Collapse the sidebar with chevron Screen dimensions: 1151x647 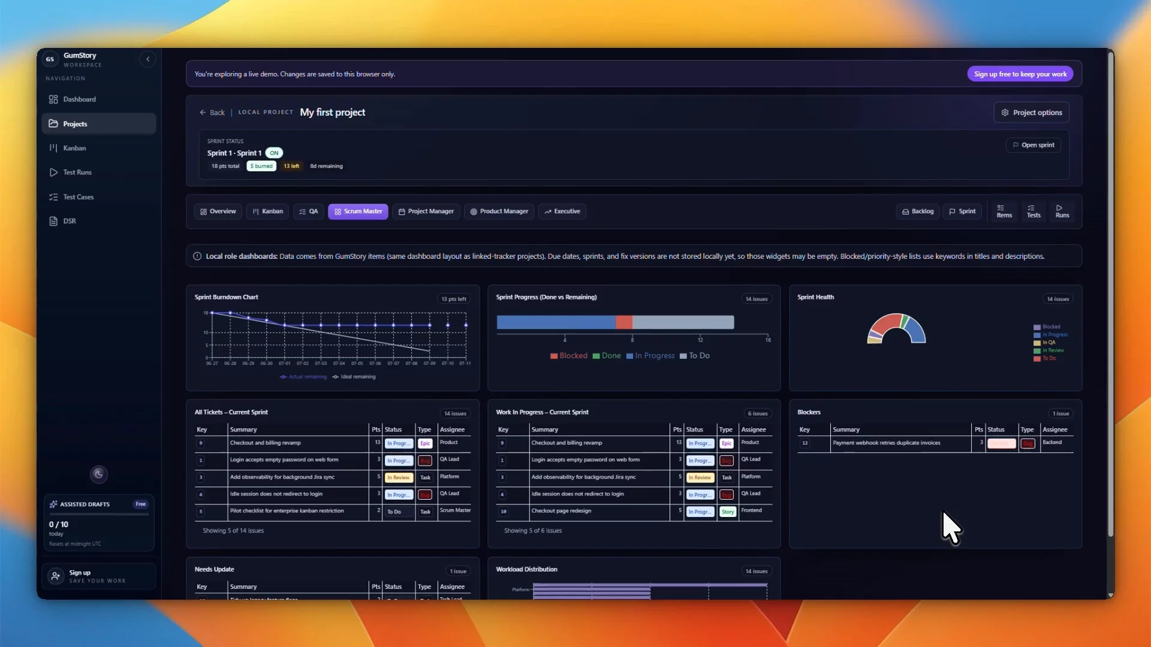pyautogui.click(x=147, y=59)
